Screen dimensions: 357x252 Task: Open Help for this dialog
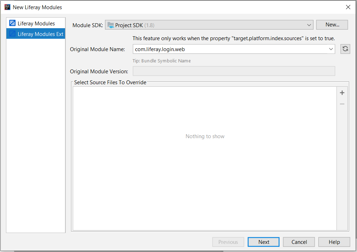coord(334,242)
